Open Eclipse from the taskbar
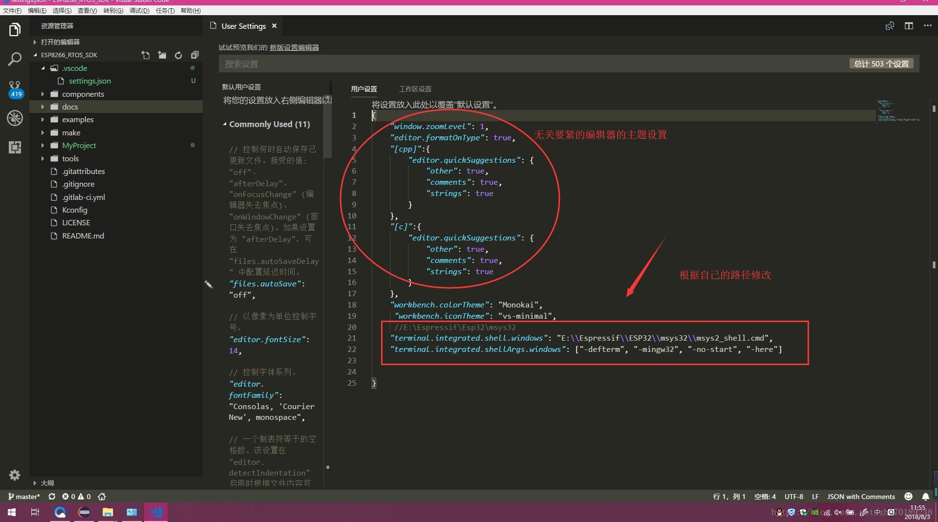The width and height of the screenshot is (938, 522). click(x=84, y=512)
